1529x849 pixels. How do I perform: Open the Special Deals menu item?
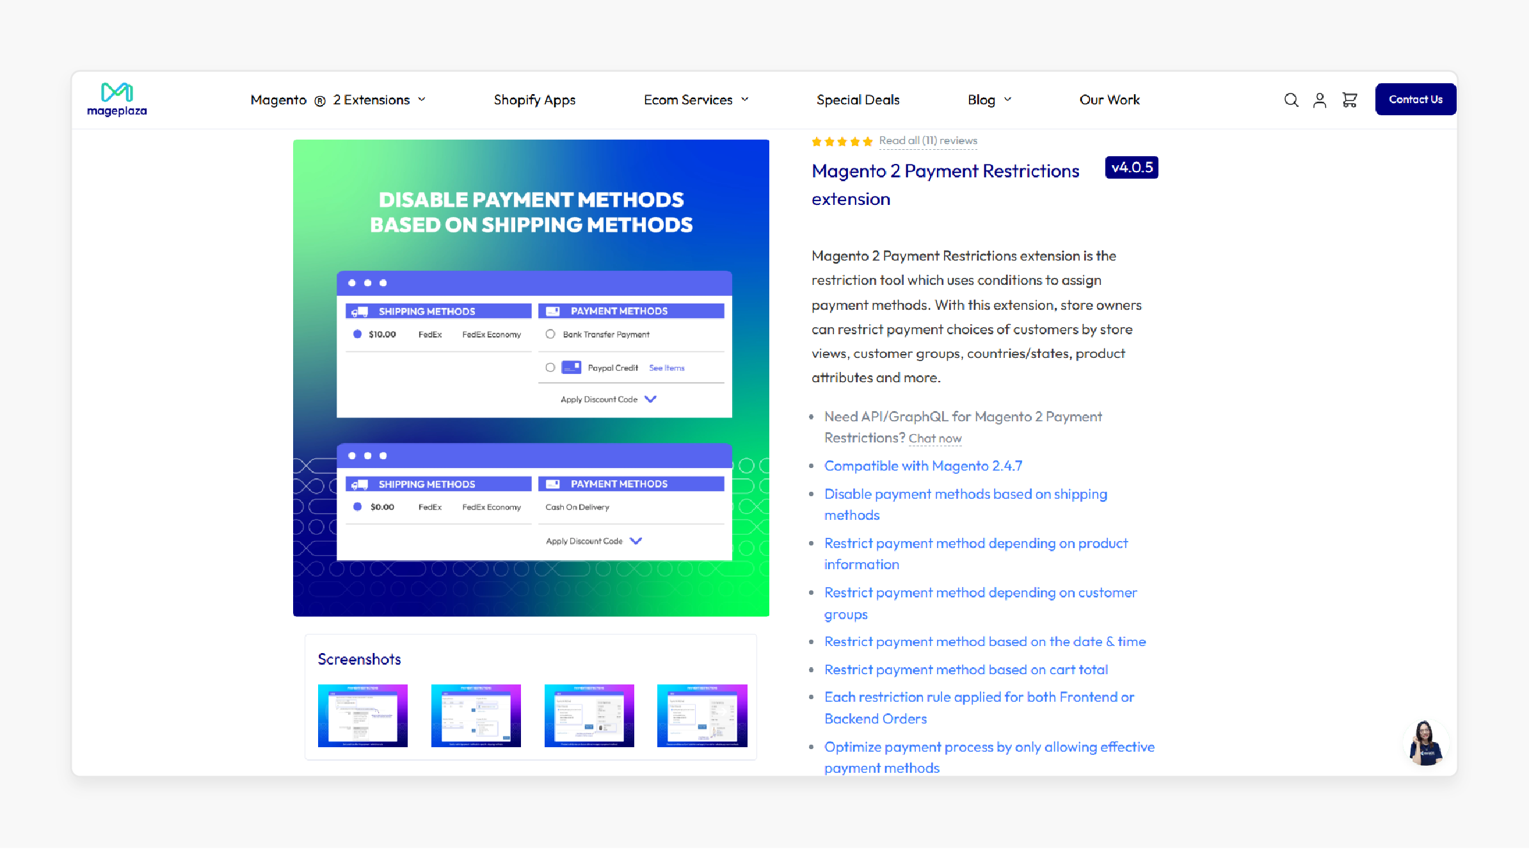click(x=858, y=100)
